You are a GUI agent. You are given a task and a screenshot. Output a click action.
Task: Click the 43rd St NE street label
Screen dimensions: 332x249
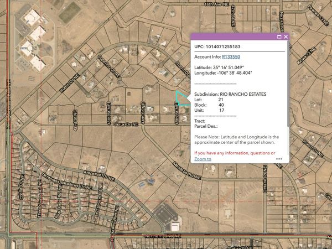pyautogui.click(x=109, y=114)
